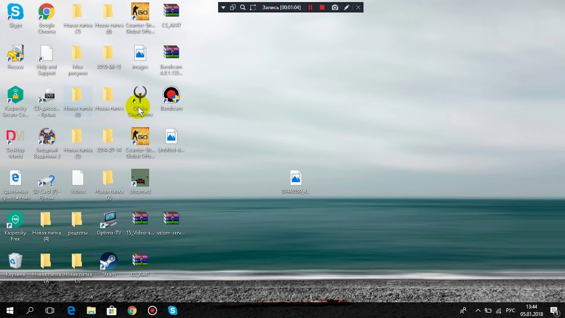Select folder Новая папка (8)
565x318 pixels.
point(78,102)
